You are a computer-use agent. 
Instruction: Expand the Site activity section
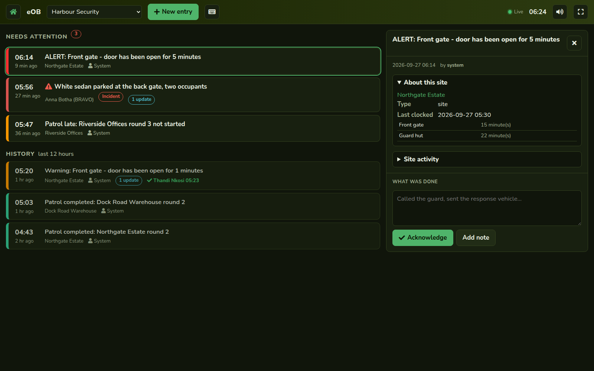487,159
